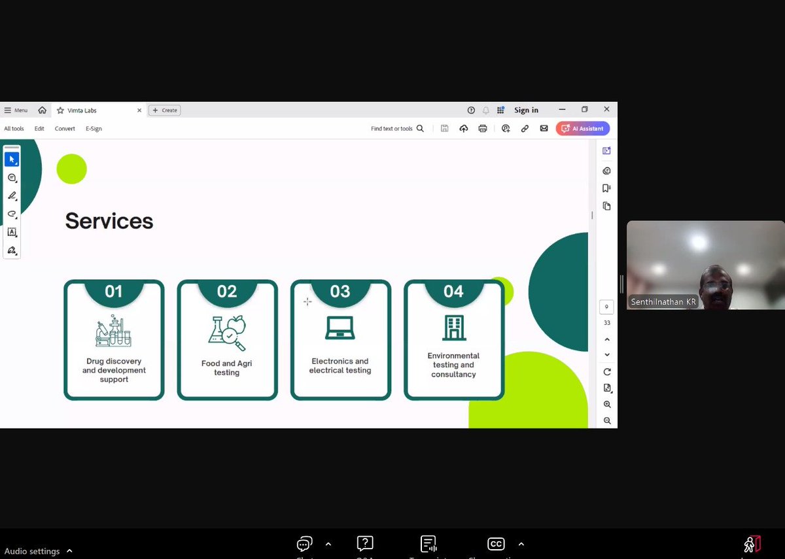
Task: Expand the Audio settings chevron
Action: pos(69,551)
